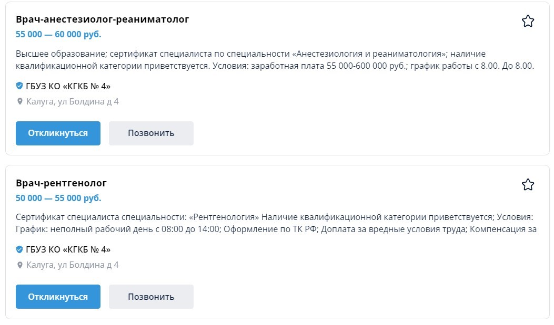
Task: Click the description starting with Сертификат специалиста
Action: pos(275,223)
